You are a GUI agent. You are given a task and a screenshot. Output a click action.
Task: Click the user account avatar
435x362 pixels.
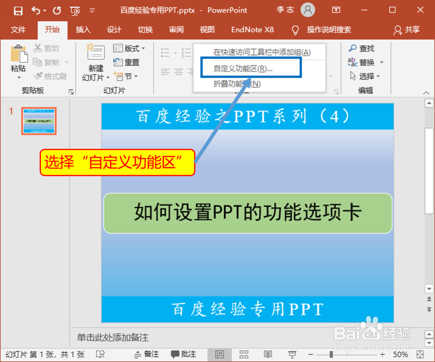(308, 10)
